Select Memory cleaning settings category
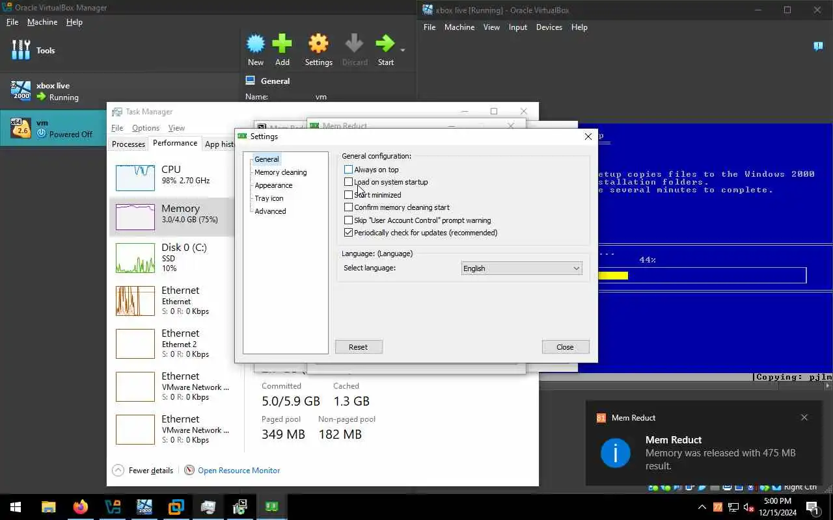Screen dimensions: 833x520 pyautogui.click(x=280, y=172)
